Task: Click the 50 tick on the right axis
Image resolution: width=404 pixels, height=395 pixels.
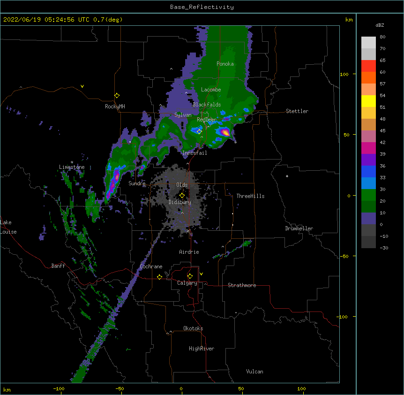Action: (346, 135)
